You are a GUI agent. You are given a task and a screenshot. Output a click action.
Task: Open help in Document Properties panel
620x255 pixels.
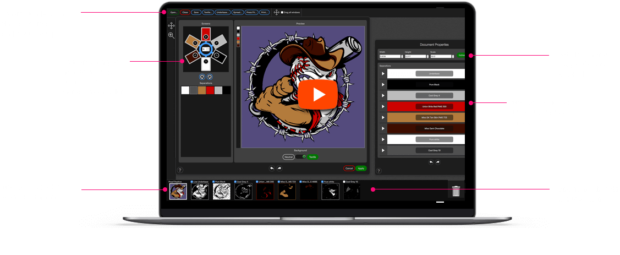pos(379,171)
